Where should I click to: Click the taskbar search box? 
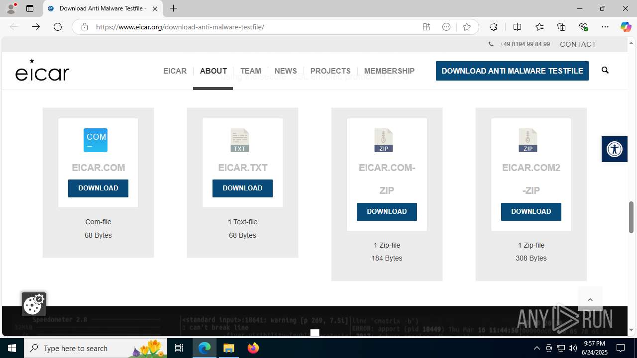coord(96,348)
